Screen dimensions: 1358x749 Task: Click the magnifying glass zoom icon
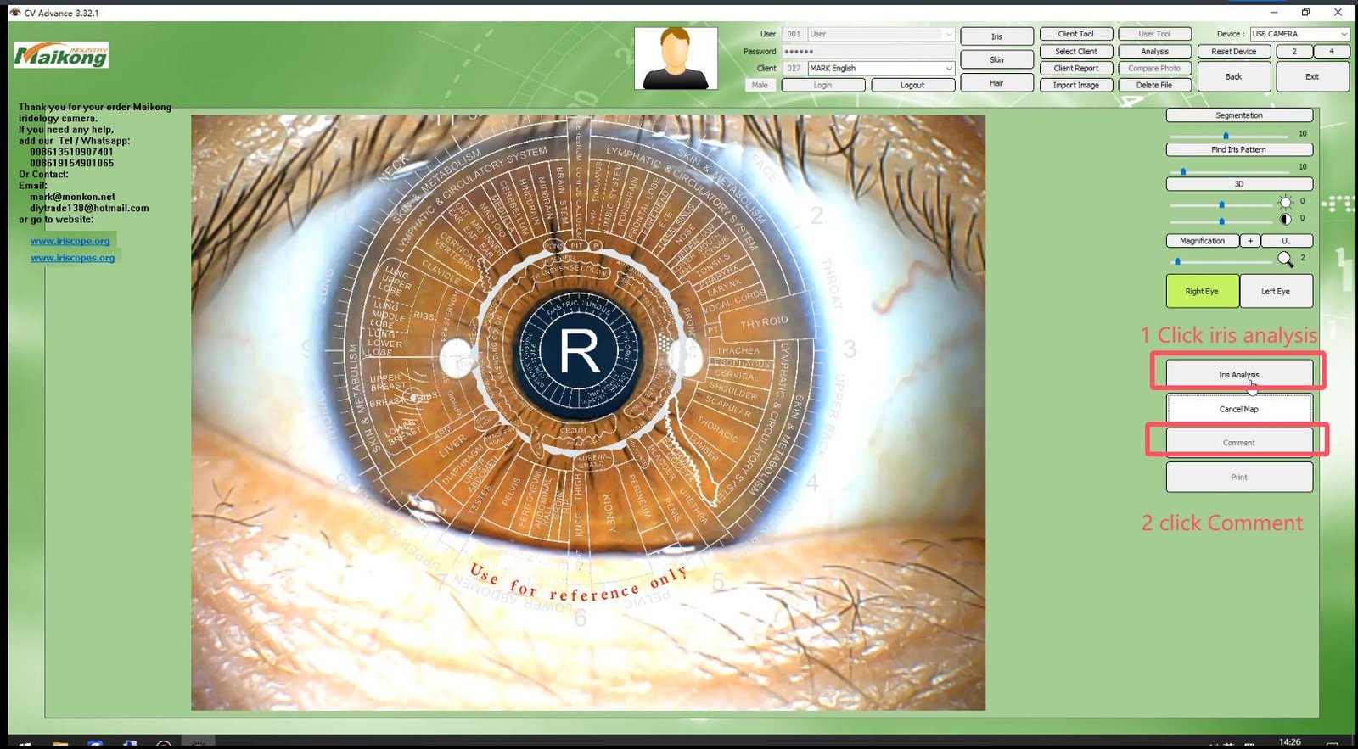coord(1286,259)
